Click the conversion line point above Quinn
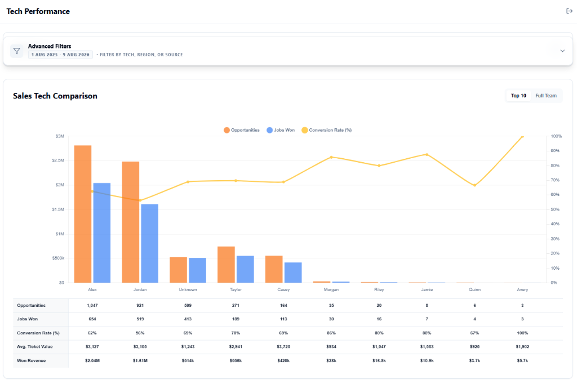This screenshot has height=380, width=577. (474, 185)
